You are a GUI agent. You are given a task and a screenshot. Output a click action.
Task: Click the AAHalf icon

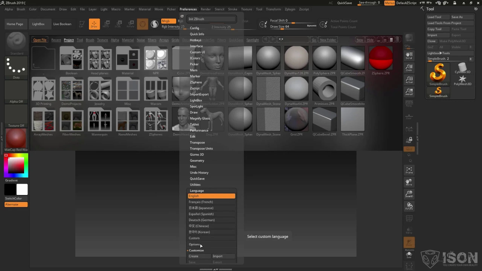pyautogui.click(x=409, y=91)
